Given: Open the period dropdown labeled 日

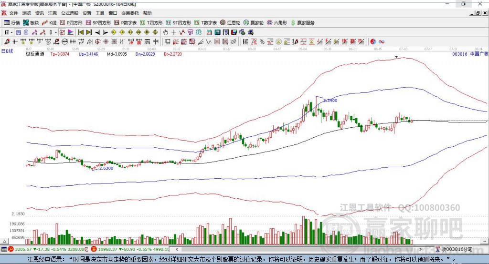Looking at the screenshot, I should pyautogui.click(x=8, y=32).
